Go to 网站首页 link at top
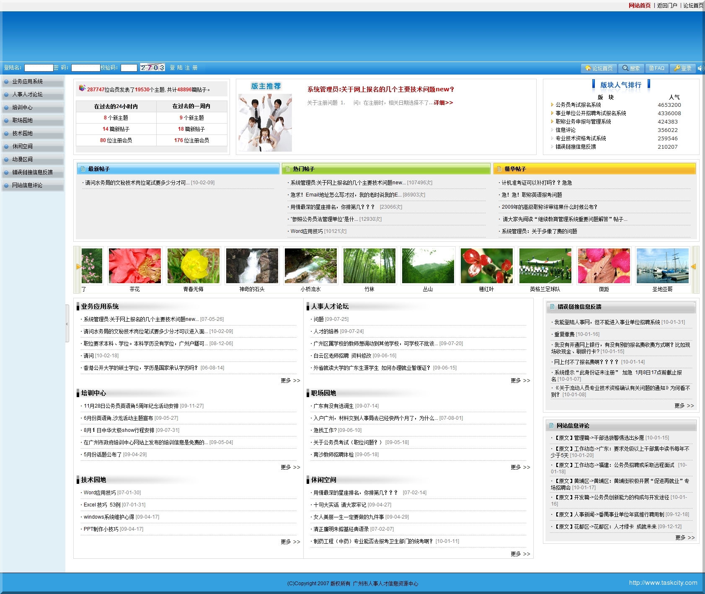Viewport: 705px width, 594px height. pyautogui.click(x=640, y=5)
